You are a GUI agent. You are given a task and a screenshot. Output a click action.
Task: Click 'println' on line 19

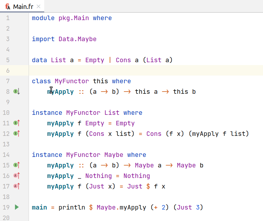[72, 207]
